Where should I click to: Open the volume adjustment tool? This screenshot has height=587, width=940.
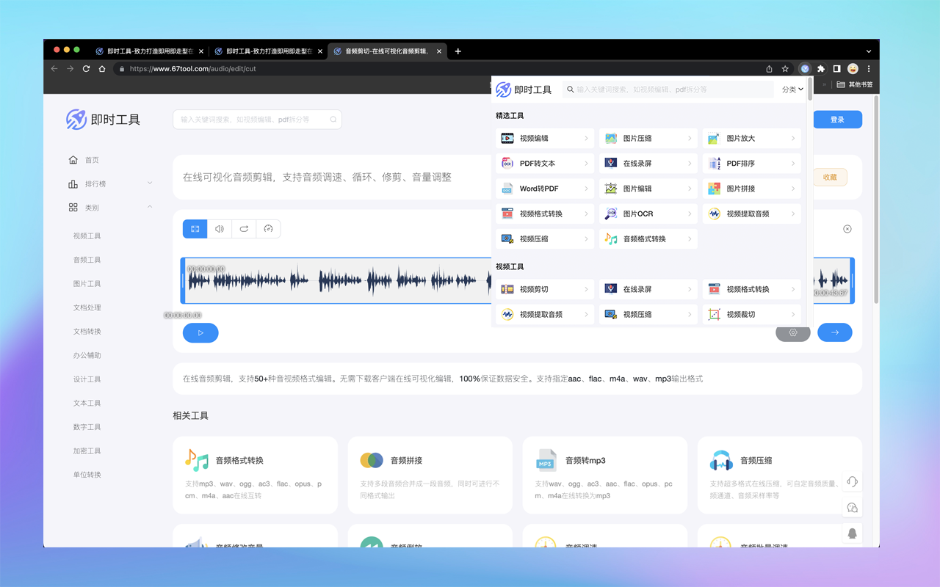[220, 229]
